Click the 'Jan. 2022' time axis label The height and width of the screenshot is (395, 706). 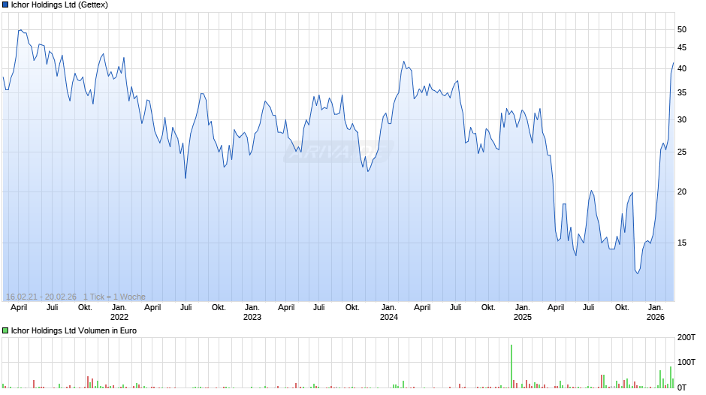click(x=119, y=312)
